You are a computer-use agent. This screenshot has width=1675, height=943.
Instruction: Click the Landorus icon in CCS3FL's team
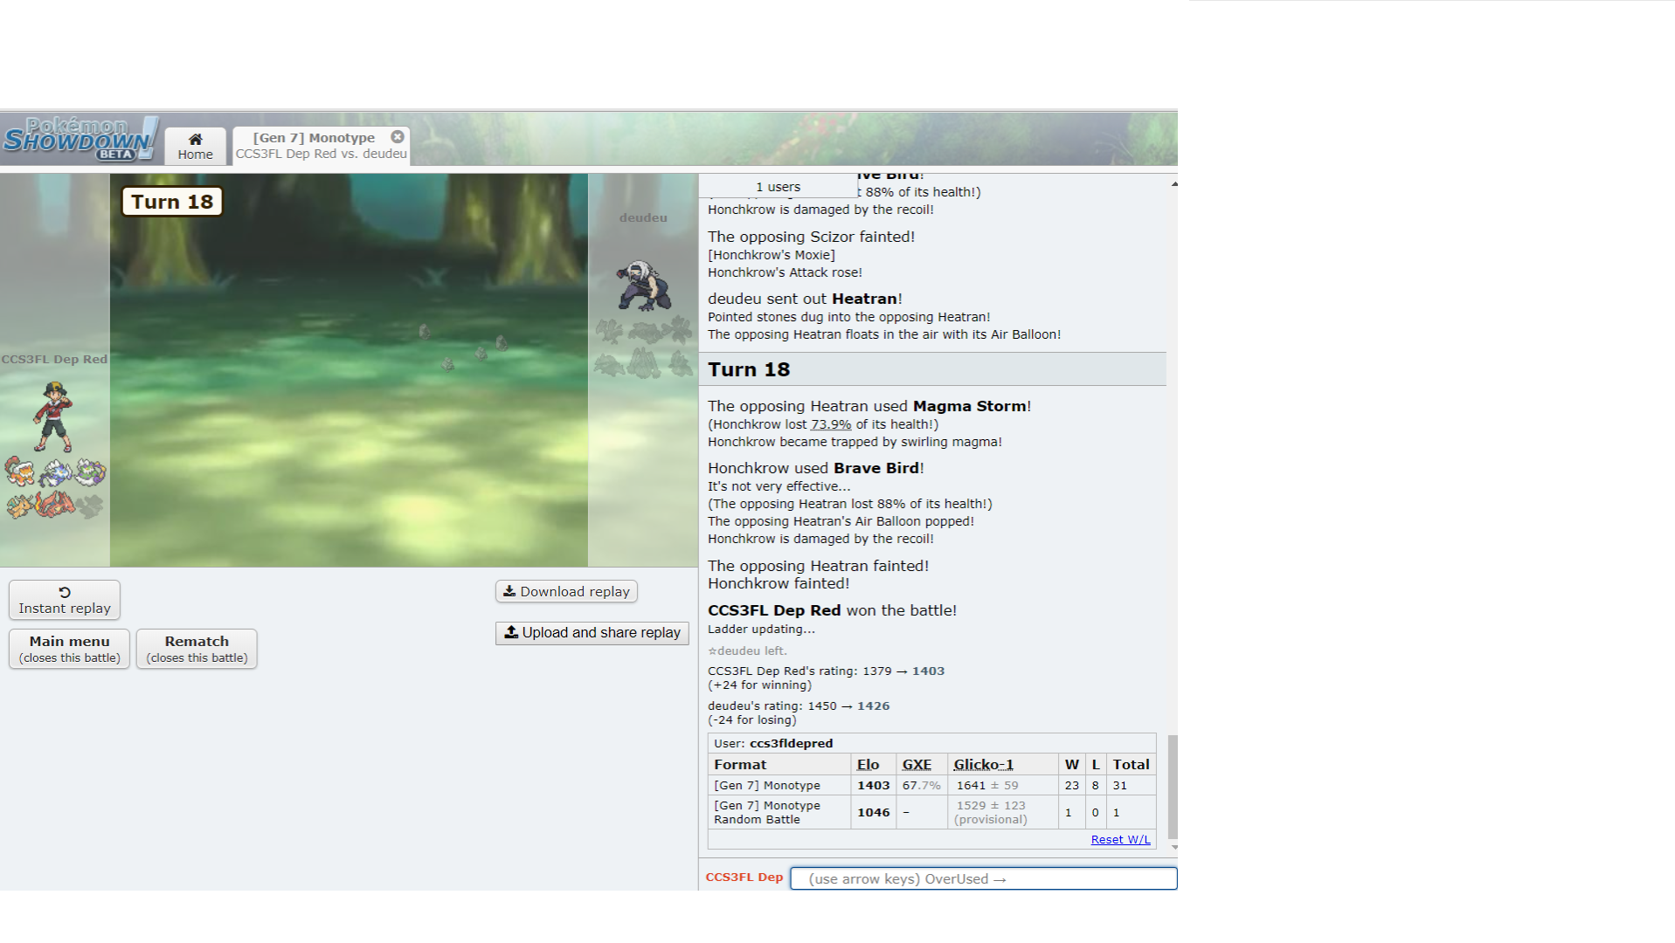coord(20,472)
